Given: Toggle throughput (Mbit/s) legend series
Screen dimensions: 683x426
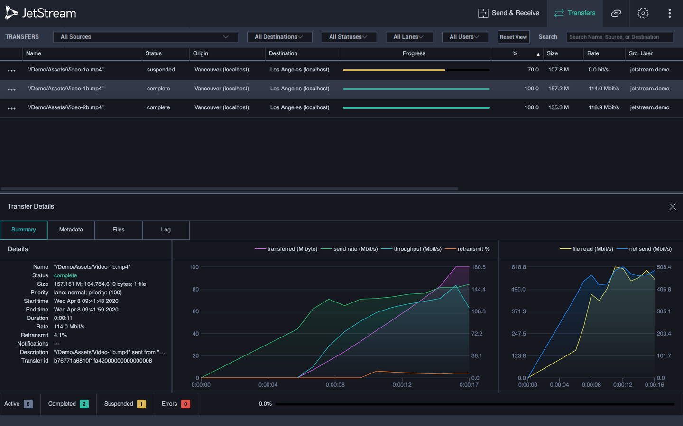Looking at the screenshot, I should (411, 249).
